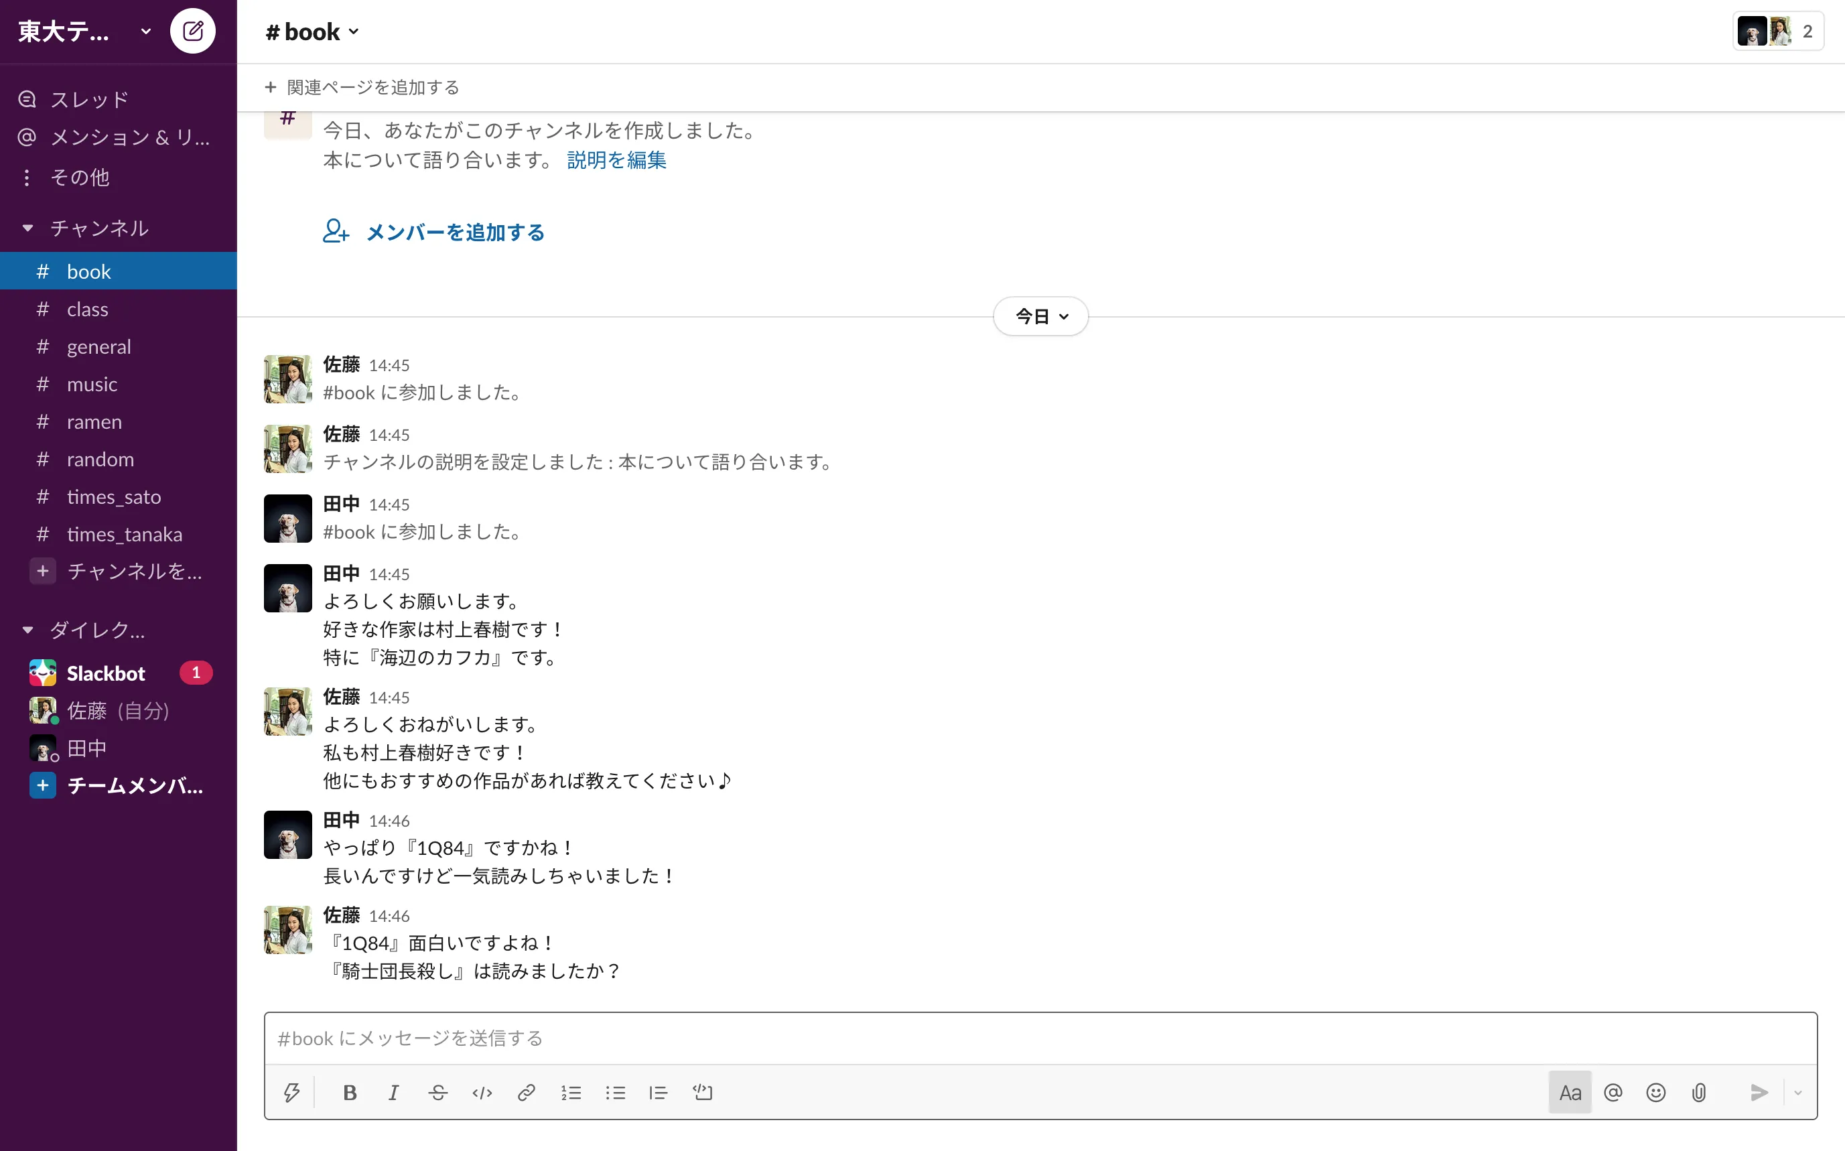1845x1151 pixels.
Task: Expand the 今日 date divider dropdown
Action: (1040, 316)
